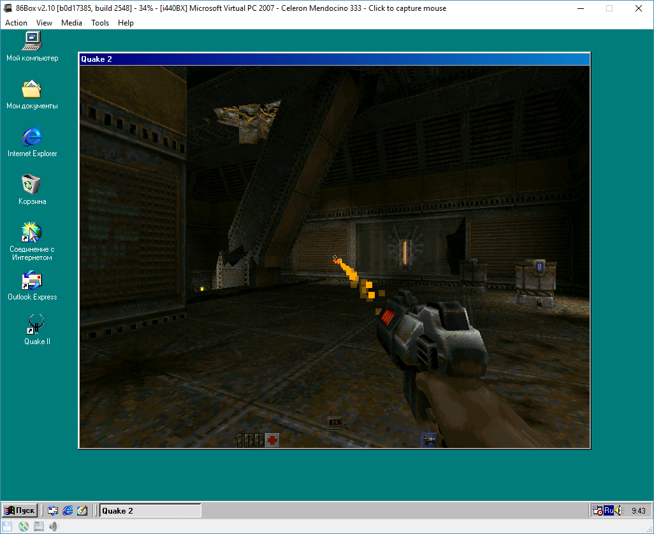Open the Action menu in 86Box
The width and height of the screenshot is (654, 534).
coord(16,23)
